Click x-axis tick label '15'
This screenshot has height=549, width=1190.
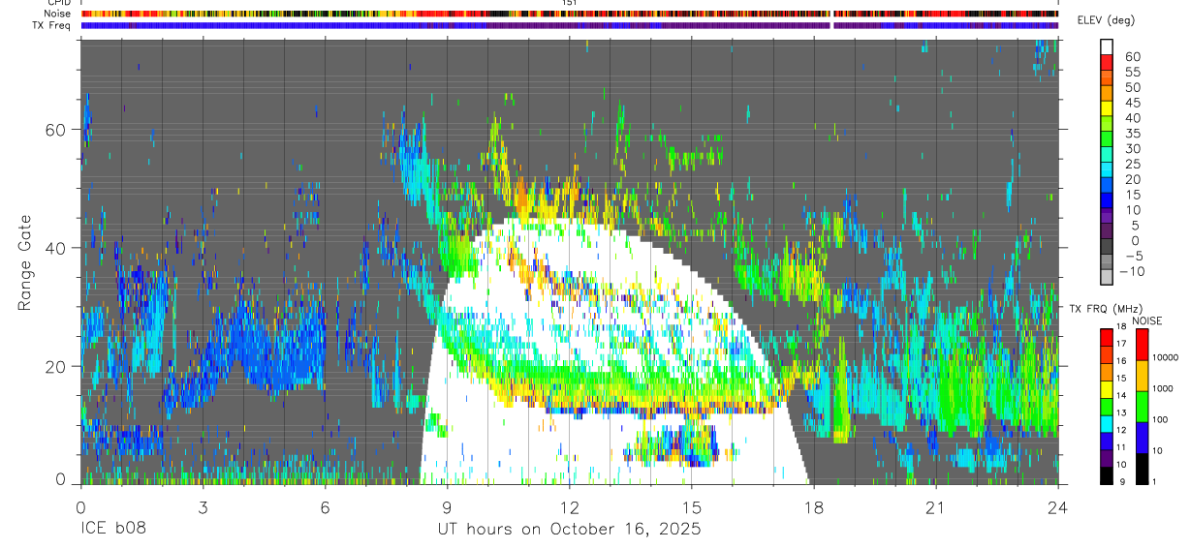coord(691,506)
